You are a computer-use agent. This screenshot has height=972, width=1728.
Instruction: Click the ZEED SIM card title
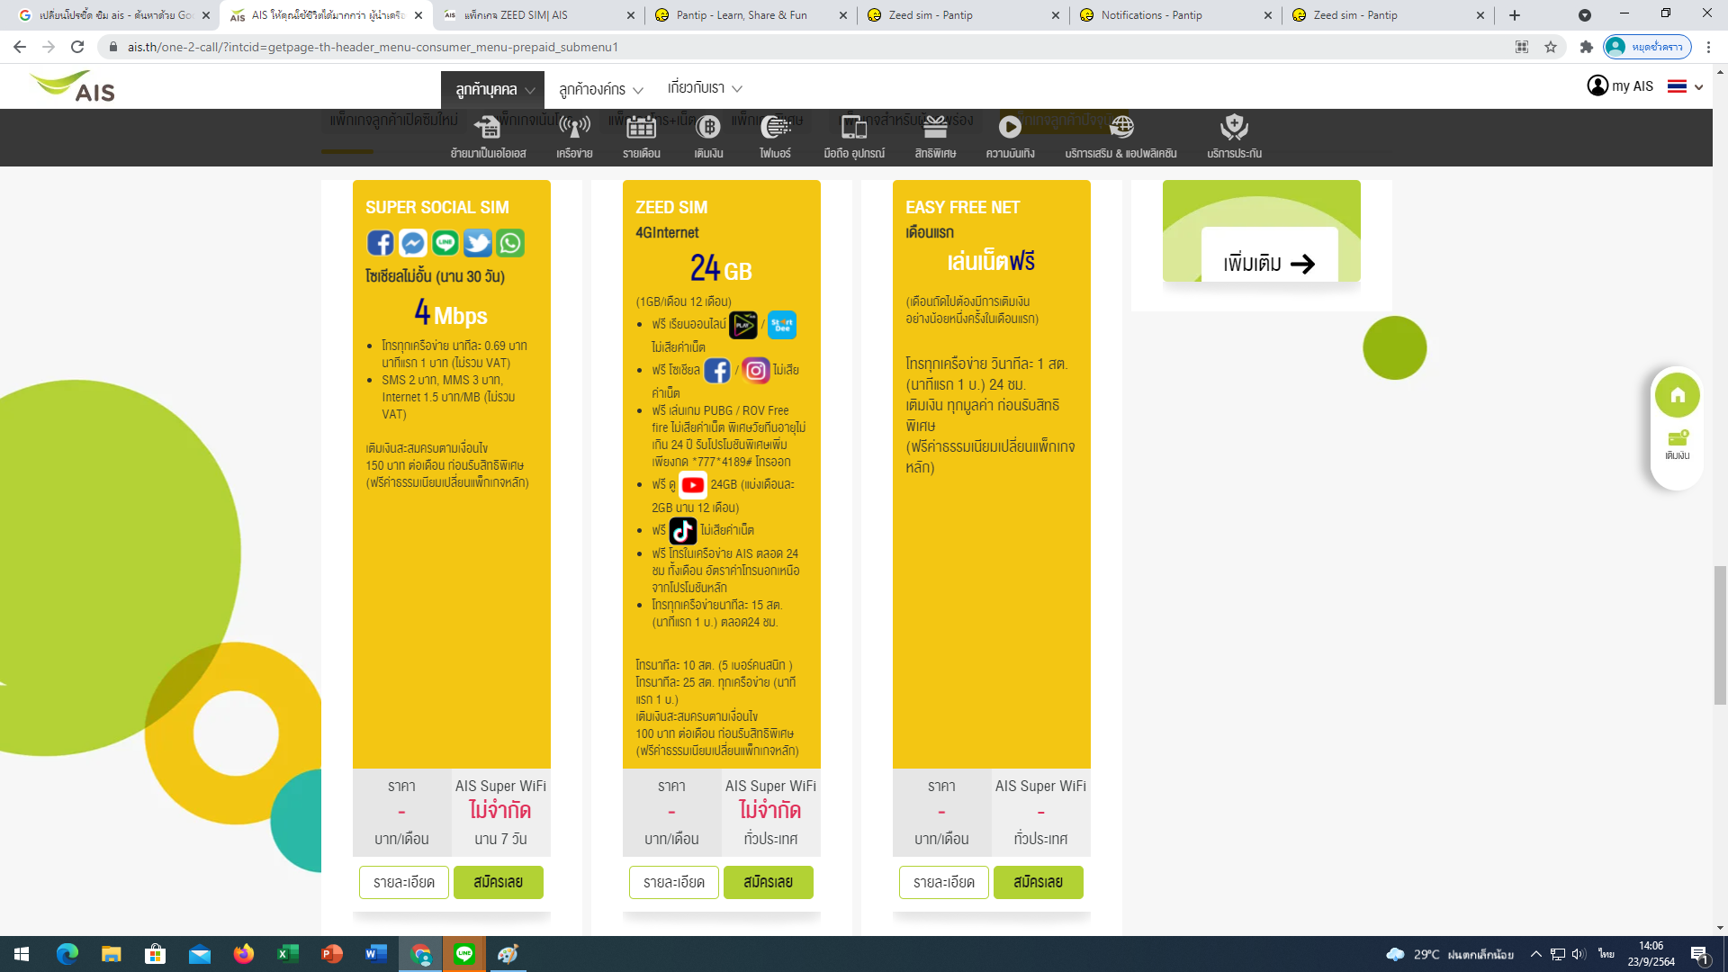click(671, 208)
